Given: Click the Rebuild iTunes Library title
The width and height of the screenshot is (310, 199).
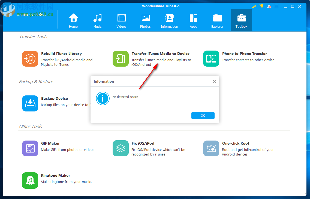Looking at the screenshot, I should point(62,54).
